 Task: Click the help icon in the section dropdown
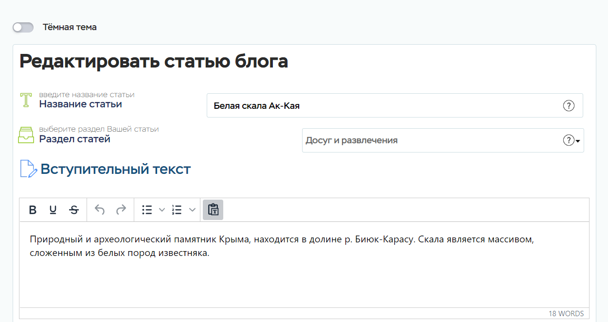(568, 140)
